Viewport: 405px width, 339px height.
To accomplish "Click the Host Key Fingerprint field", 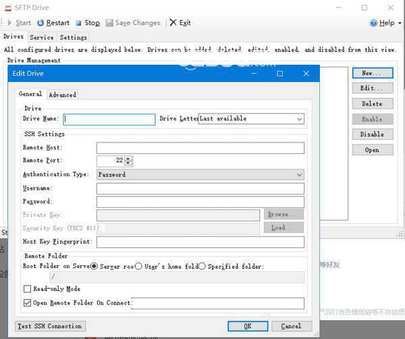I will [x=200, y=242].
